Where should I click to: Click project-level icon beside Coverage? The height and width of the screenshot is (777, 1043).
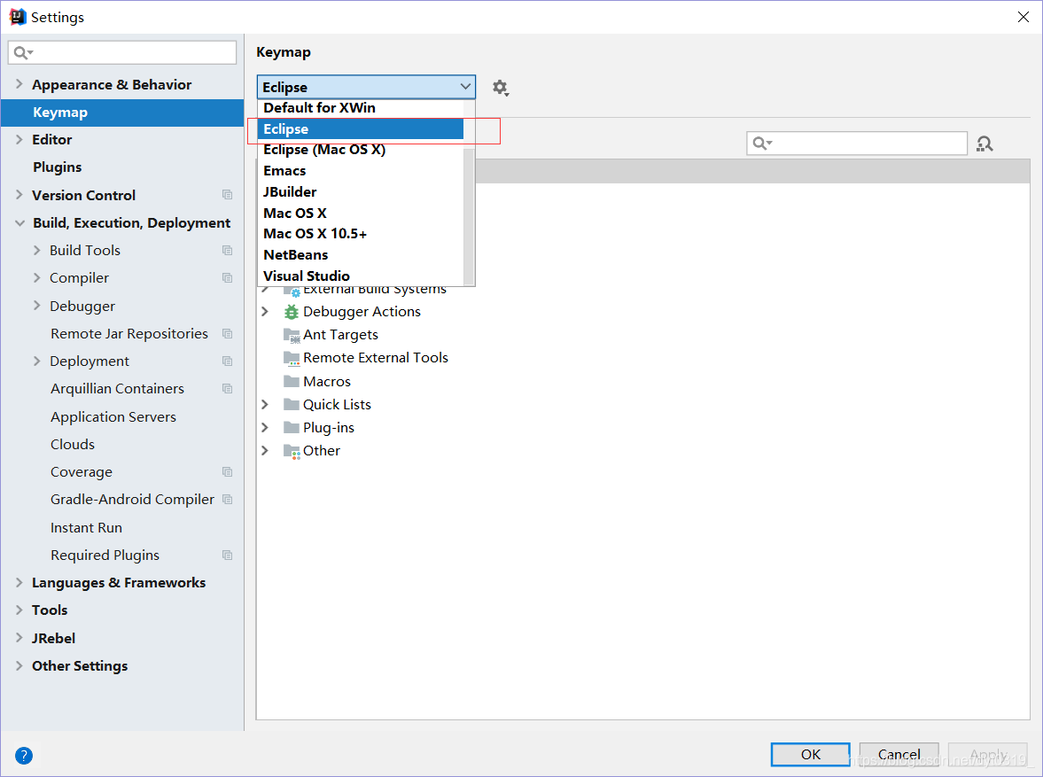pos(228,471)
